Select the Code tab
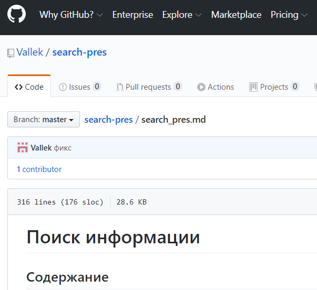Viewport: 317px width, 290px height. 29,87
